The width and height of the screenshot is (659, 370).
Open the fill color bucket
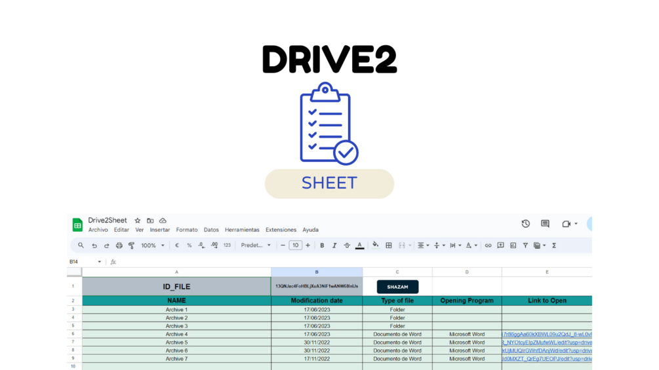pos(375,245)
